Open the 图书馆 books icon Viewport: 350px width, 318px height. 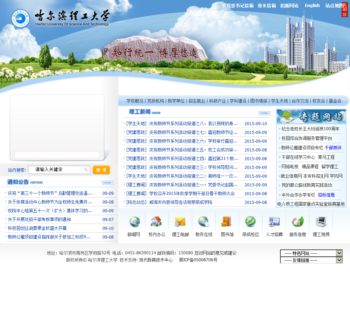click(227, 221)
